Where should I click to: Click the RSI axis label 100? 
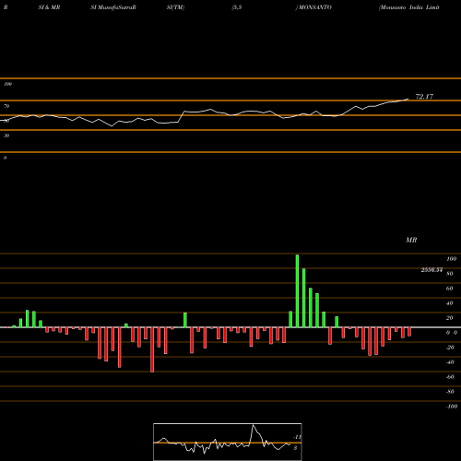pos(7,84)
